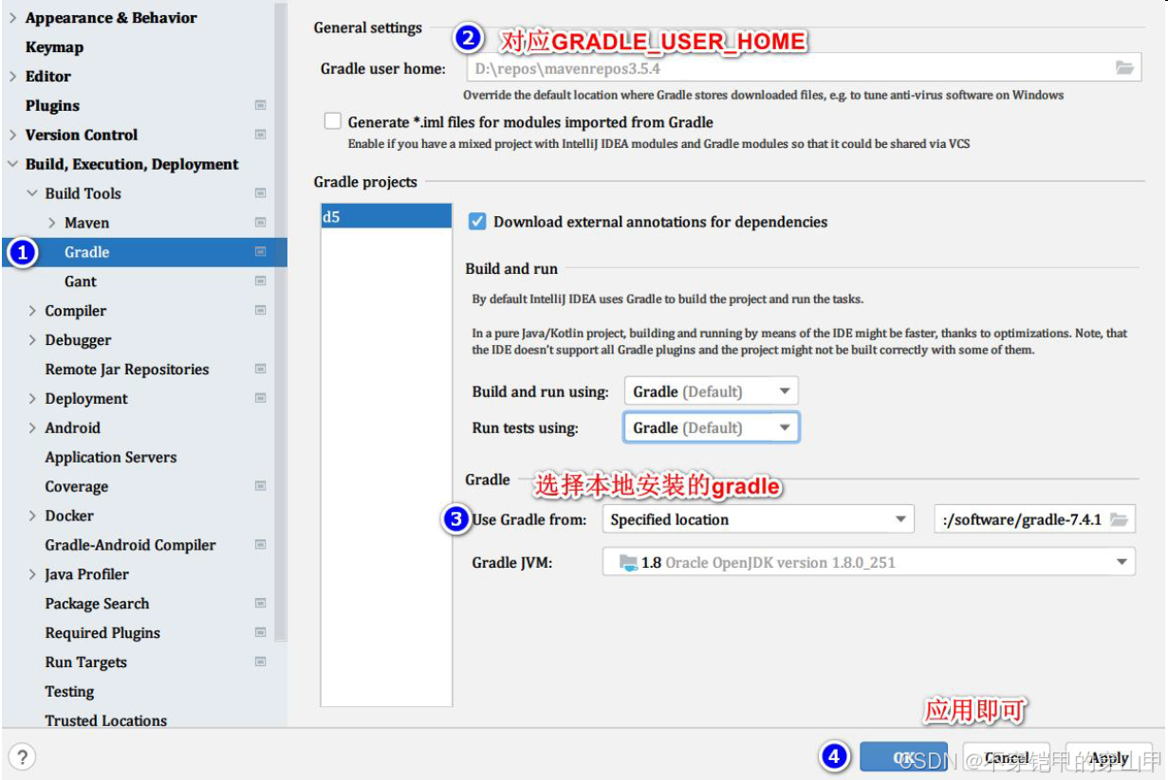
Task: Expand the Docker node
Action: 32,516
